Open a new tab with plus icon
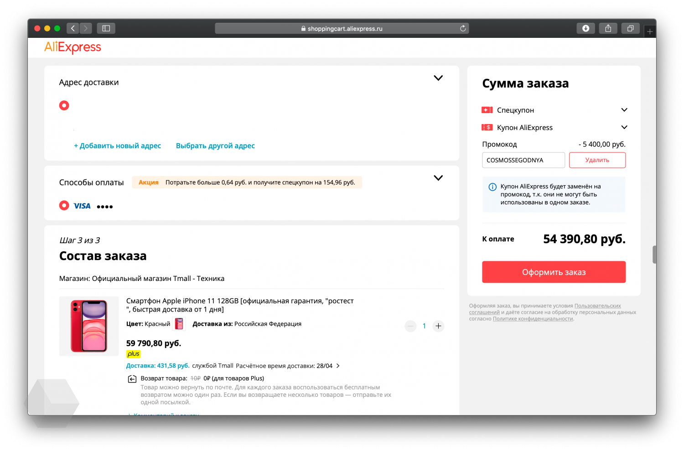 650,31
